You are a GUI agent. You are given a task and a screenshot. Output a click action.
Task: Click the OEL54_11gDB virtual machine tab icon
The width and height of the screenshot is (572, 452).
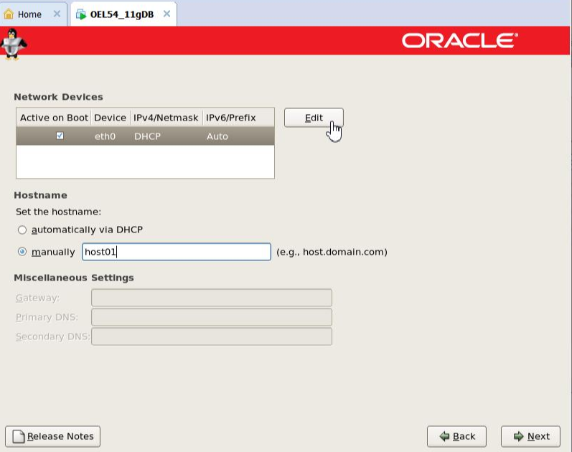tap(80, 14)
